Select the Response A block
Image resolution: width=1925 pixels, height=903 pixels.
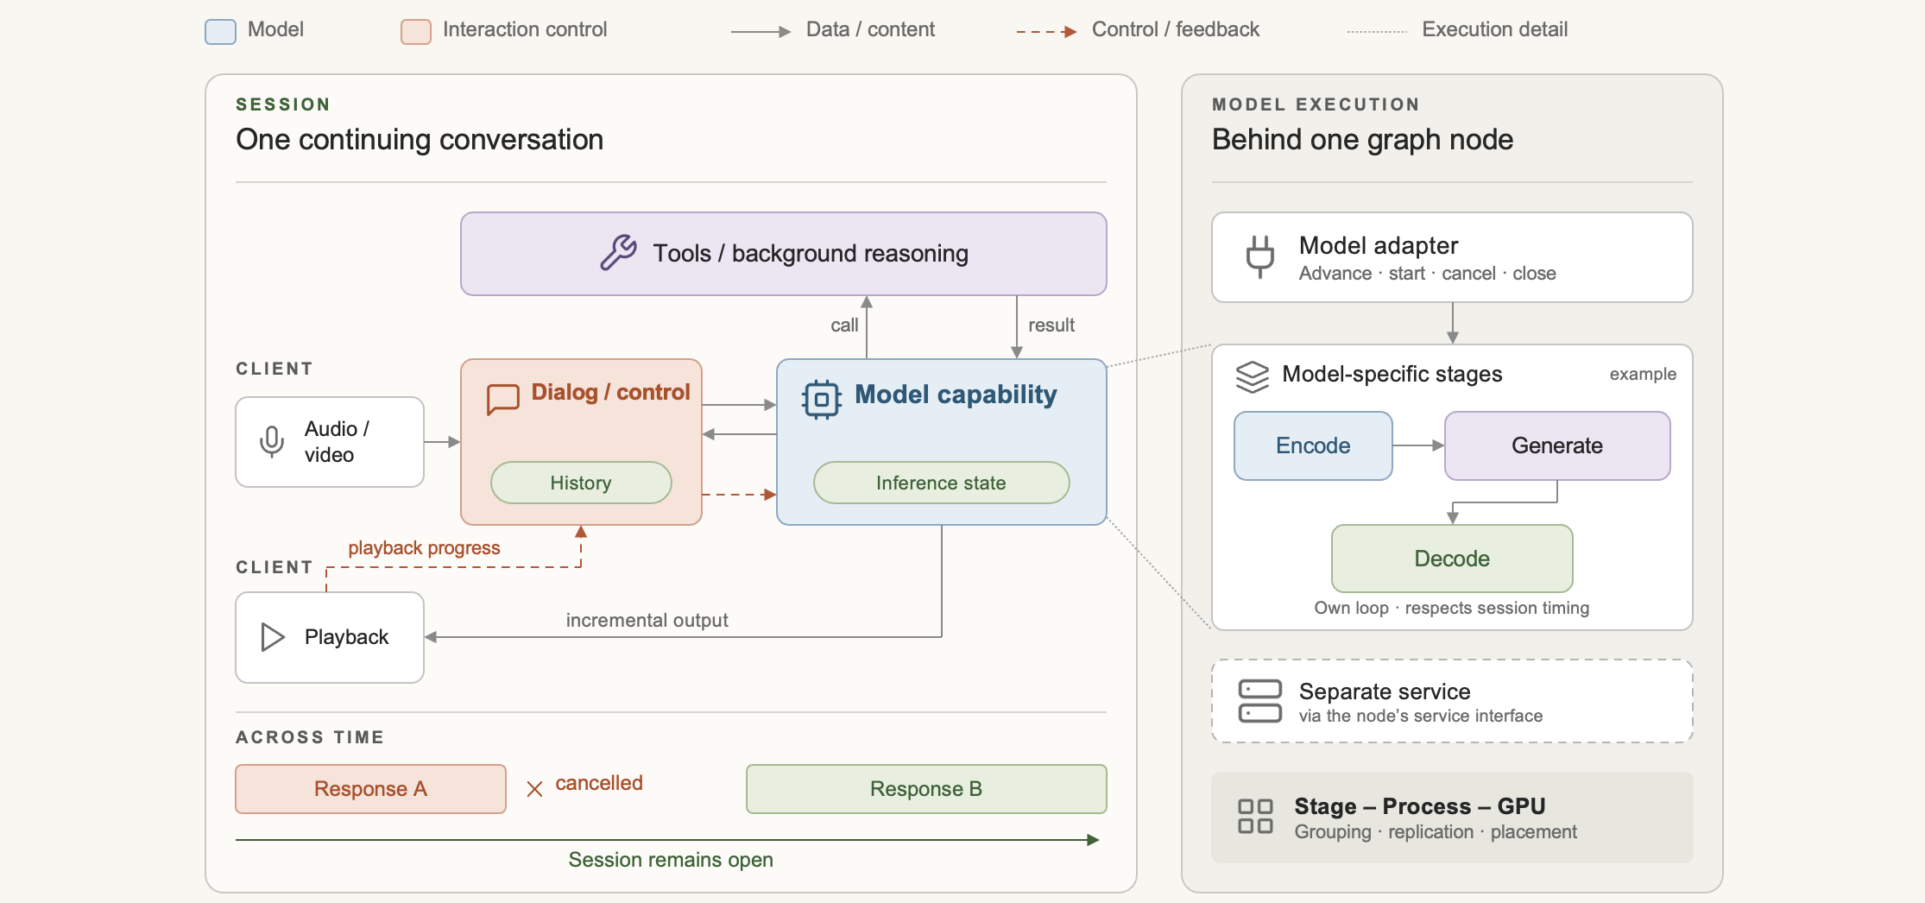(x=370, y=789)
